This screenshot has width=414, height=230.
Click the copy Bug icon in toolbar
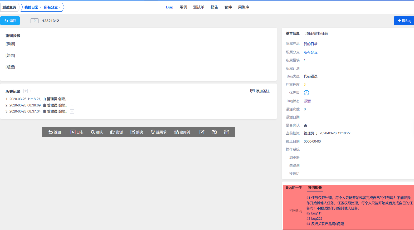214,132
